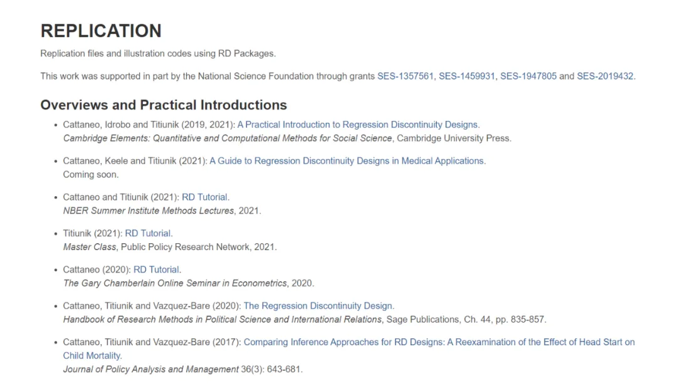Image resolution: width=677 pixels, height=386 pixels.
Task: Click the 'Master Class' italic text
Action: click(x=90, y=247)
